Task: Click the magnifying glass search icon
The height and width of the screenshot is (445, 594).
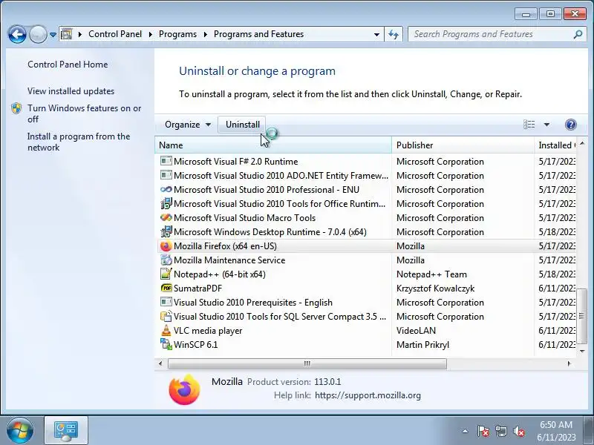Action: 578,34
